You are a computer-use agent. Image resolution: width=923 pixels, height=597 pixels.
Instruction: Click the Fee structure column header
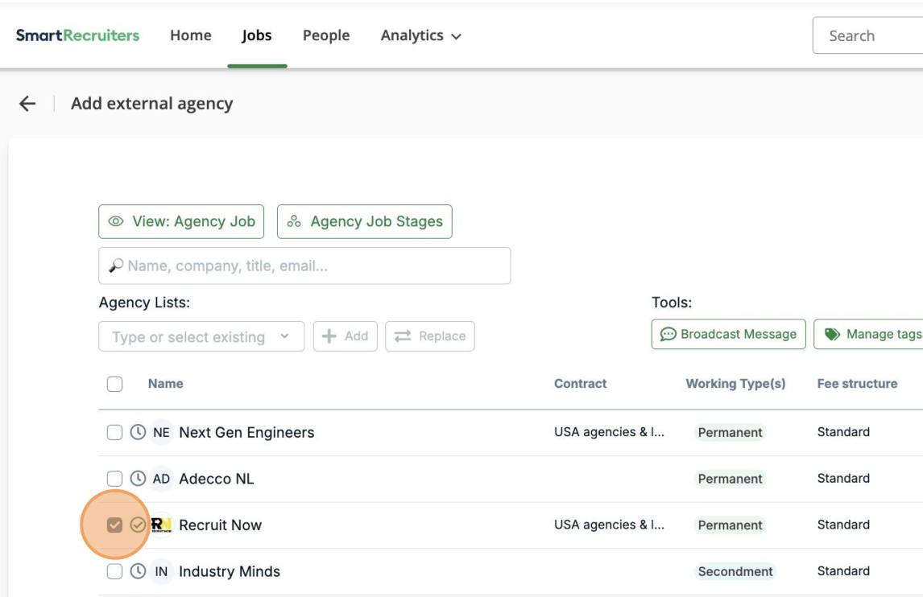857,384
